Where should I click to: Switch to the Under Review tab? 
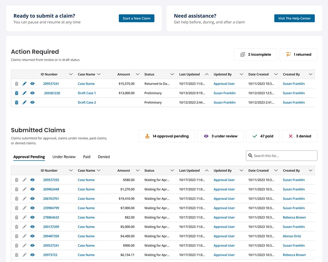[x=64, y=157]
